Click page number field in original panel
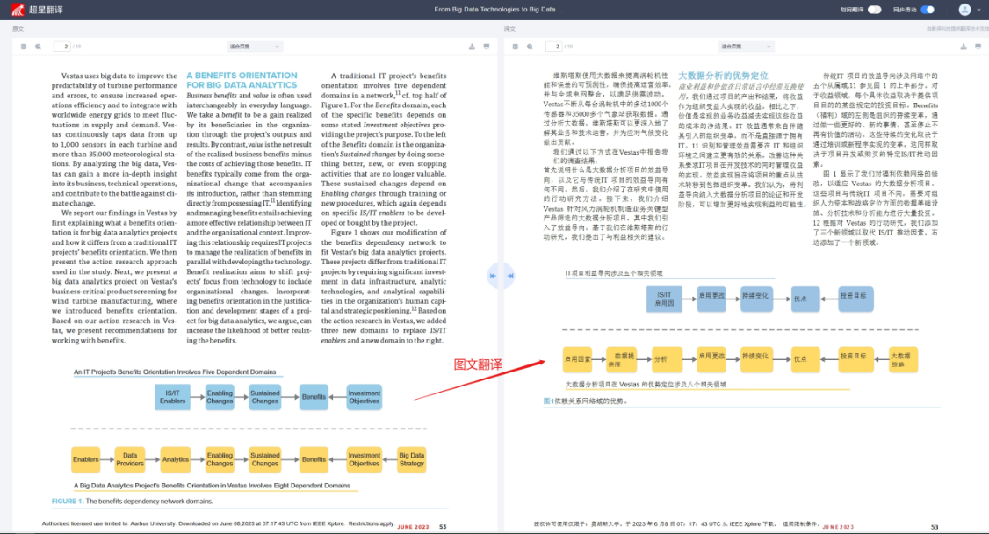The height and width of the screenshot is (534, 989). (x=64, y=46)
